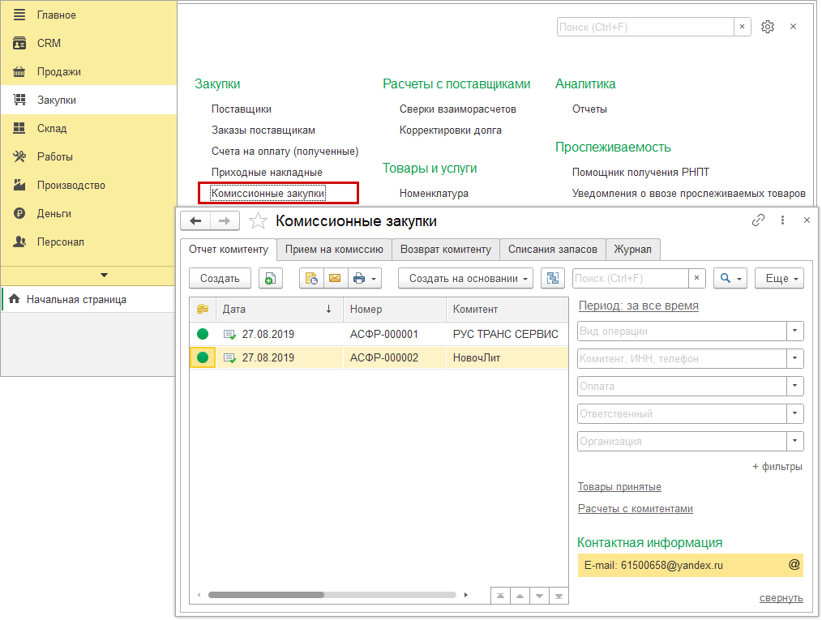Navigate back with the left arrow
Screen dimensions: 822x620
pyautogui.click(x=195, y=220)
